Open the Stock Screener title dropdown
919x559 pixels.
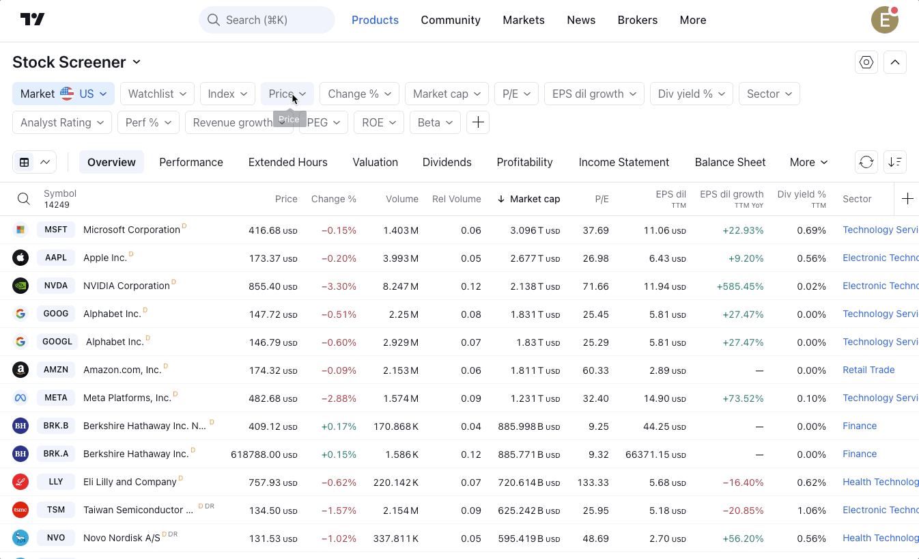coord(76,62)
